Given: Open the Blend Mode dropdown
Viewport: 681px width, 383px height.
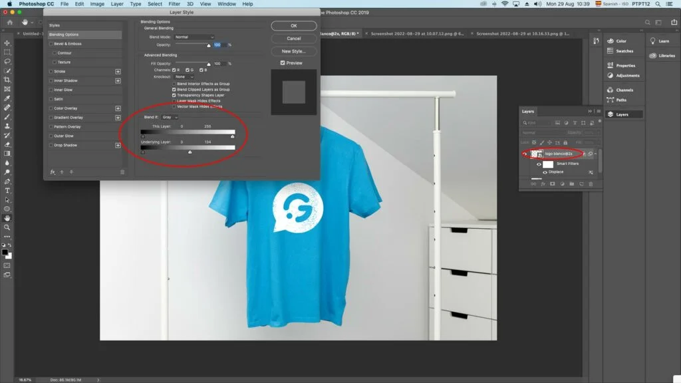Looking at the screenshot, I should [194, 37].
